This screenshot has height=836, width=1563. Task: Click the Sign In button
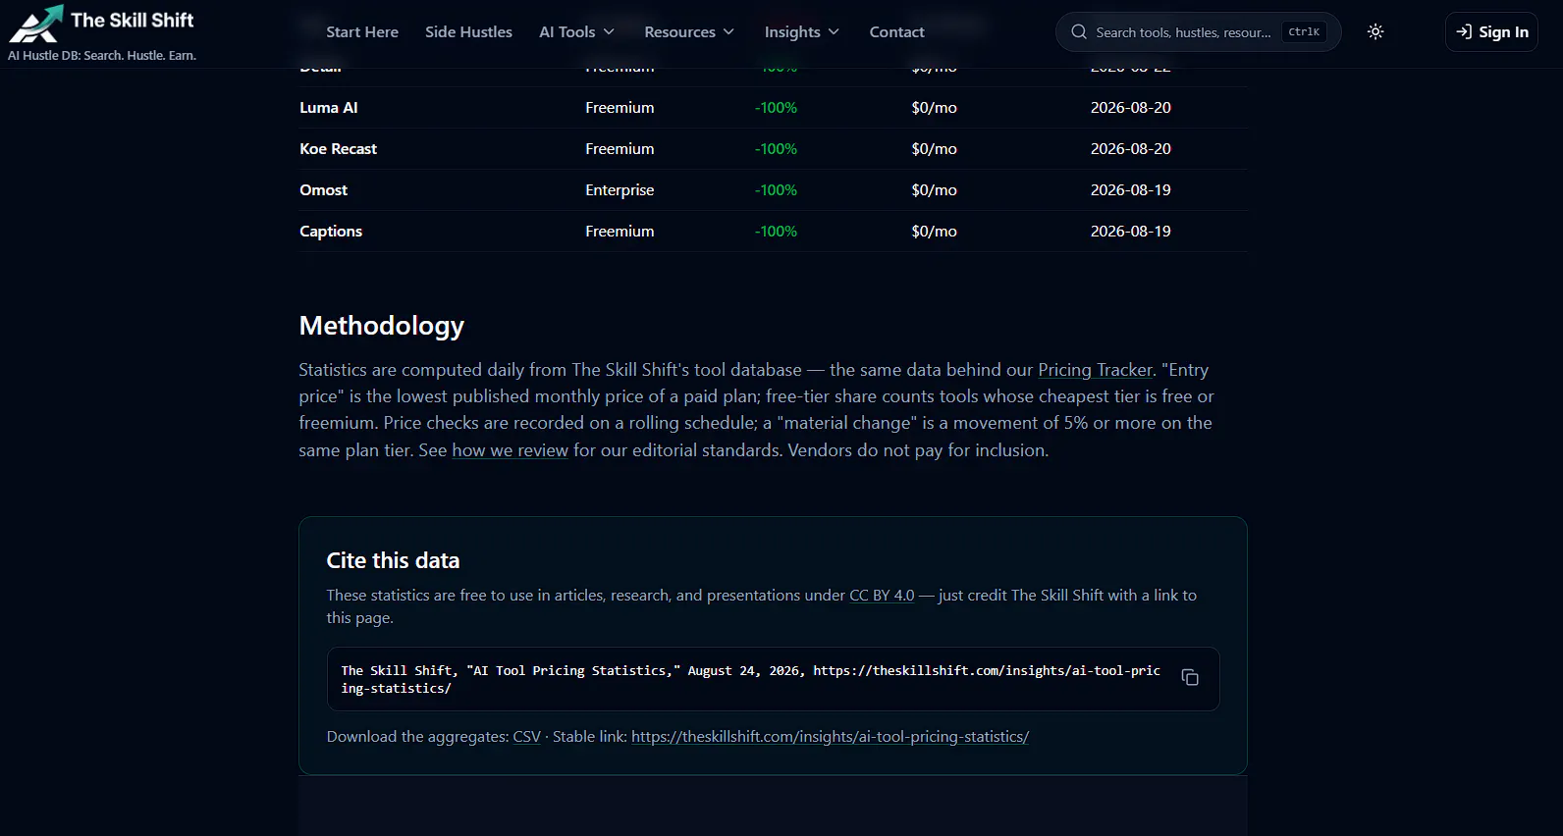(x=1491, y=31)
